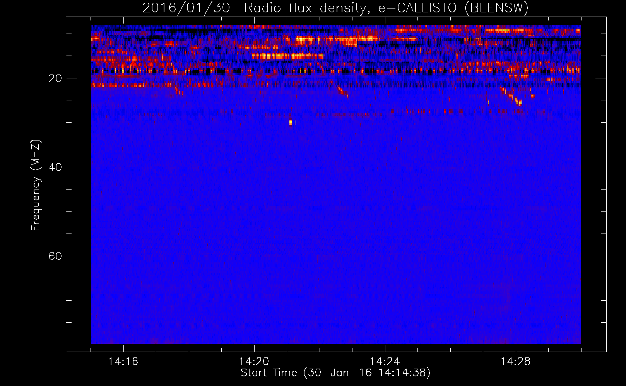Click the plot title mentioning e-CALLISTO (BLENSW)
This screenshot has width=626, height=386.
pyautogui.click(x=335, y=8)
